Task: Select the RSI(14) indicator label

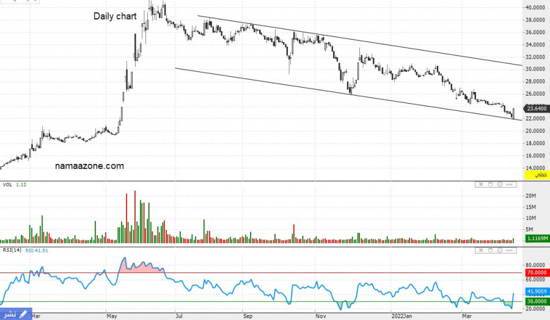Action: tap(12, 251)
